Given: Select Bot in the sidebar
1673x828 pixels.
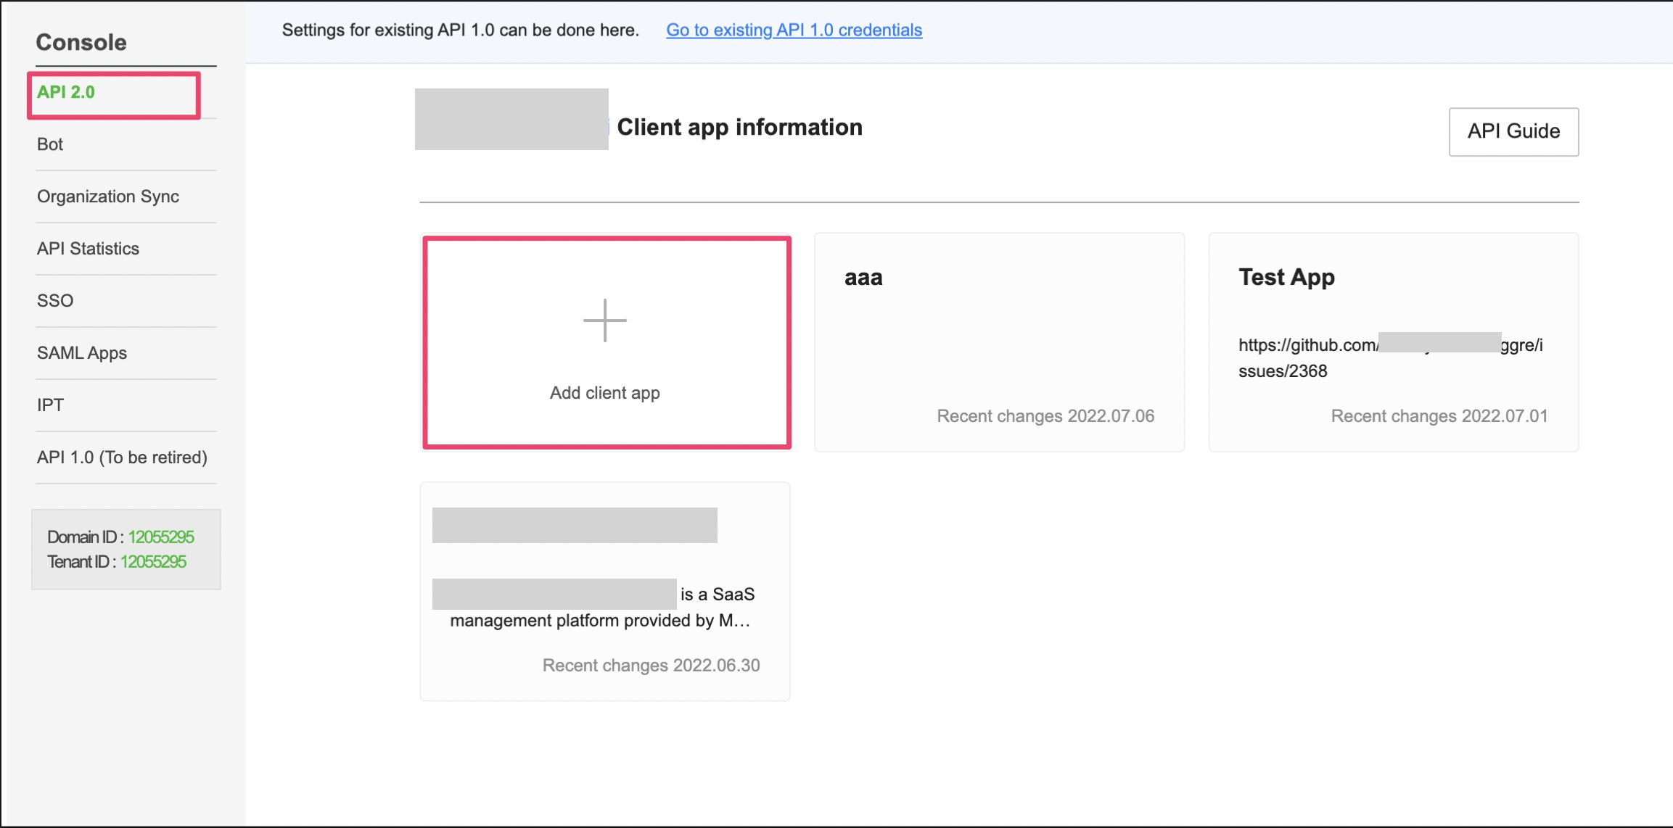Looking at the screenshot, I should (x=50, y=144).
